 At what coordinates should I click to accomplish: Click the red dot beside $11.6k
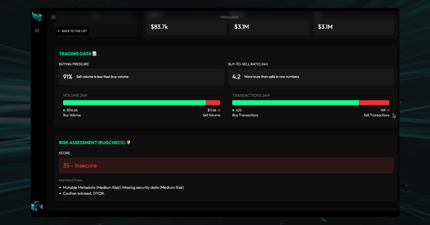coord(219,110)
